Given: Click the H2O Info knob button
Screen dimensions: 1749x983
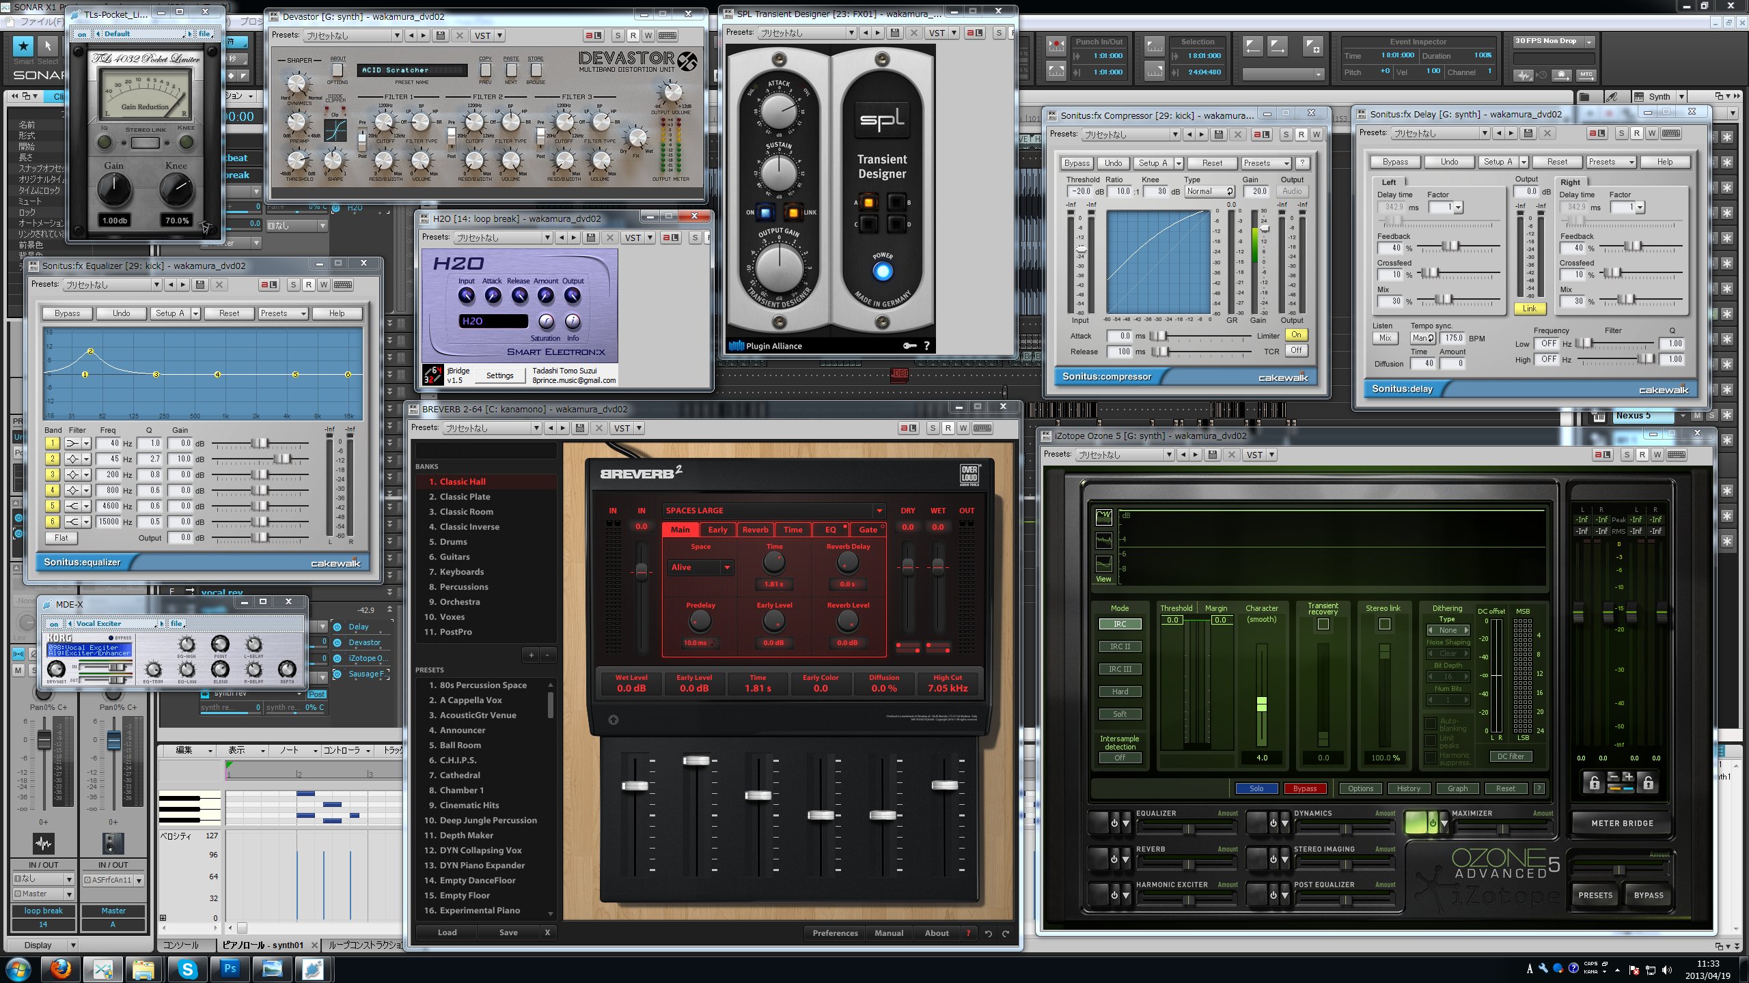Looking at the screenshot, I should coord(573,322).
